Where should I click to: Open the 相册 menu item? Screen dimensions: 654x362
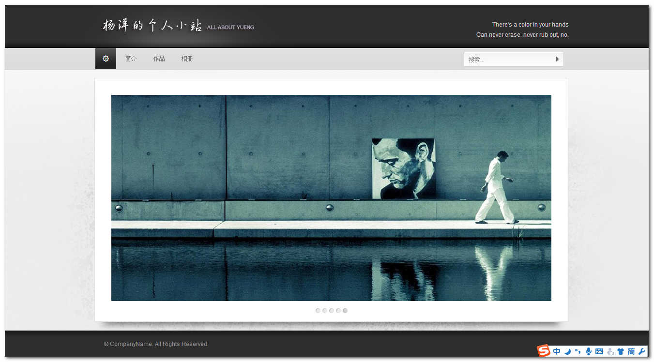point(187,59)
